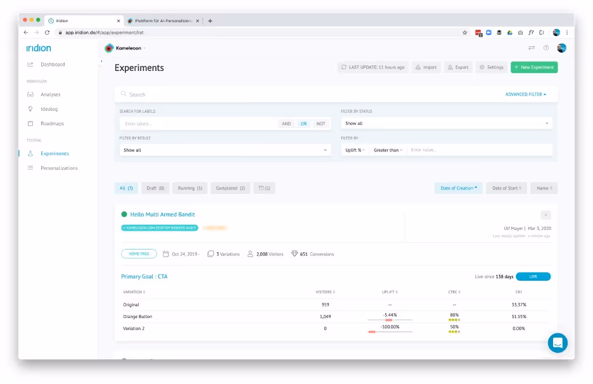This screenshot has height=384, width=593.
Task: Refresh via LAST UPDATE button
Action: coord(373,67)
